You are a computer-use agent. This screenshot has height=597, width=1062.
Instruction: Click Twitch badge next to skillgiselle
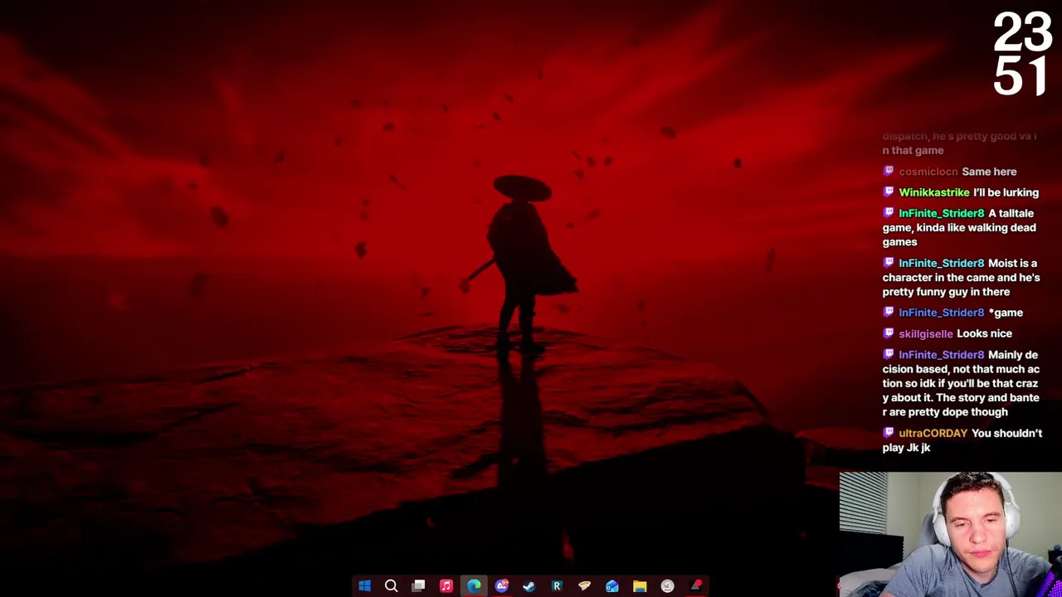tap(889, 333)
